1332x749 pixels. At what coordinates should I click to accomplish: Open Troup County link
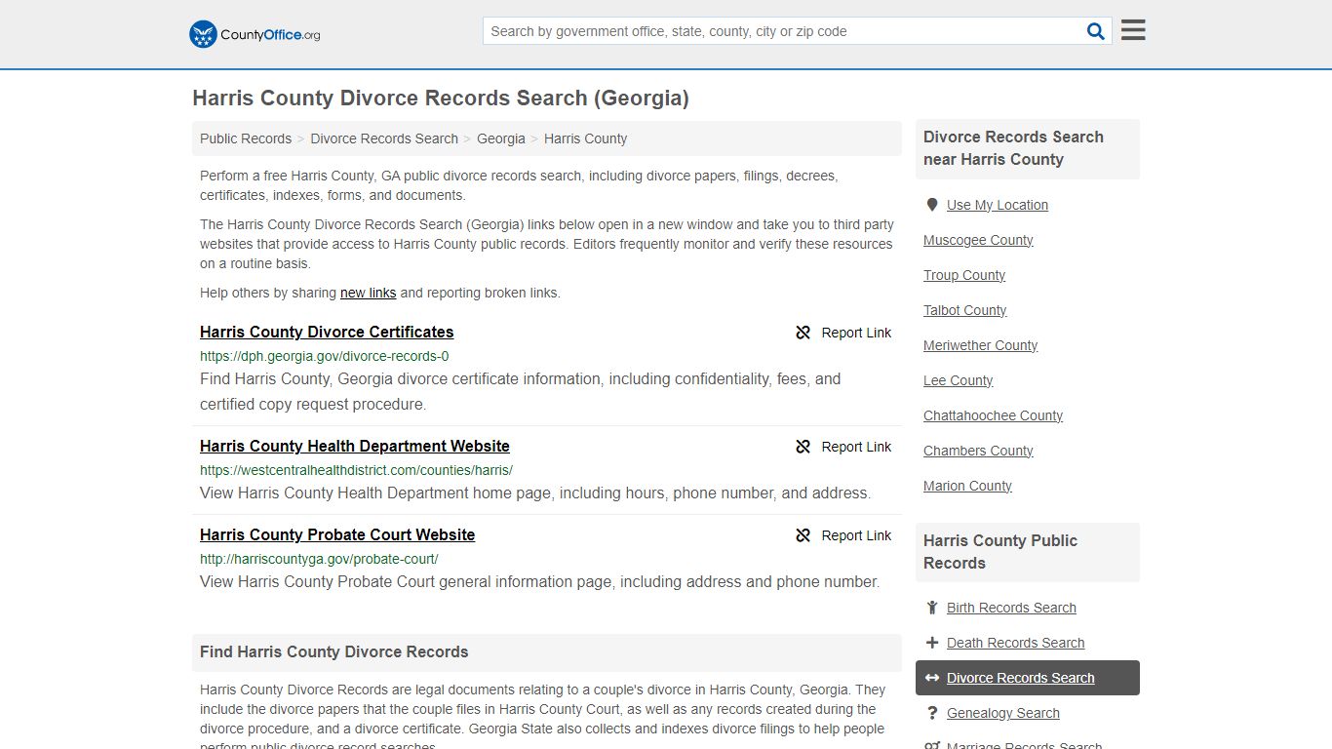coord(964,275)
